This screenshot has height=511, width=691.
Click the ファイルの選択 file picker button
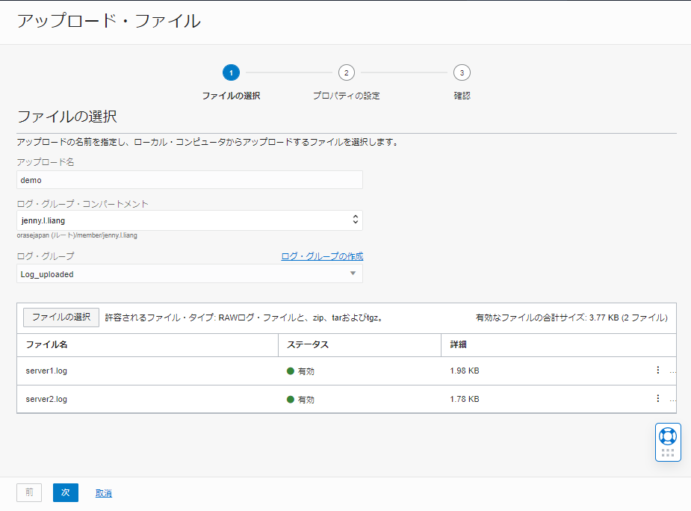pyautogui.click(x=61, y=317)
